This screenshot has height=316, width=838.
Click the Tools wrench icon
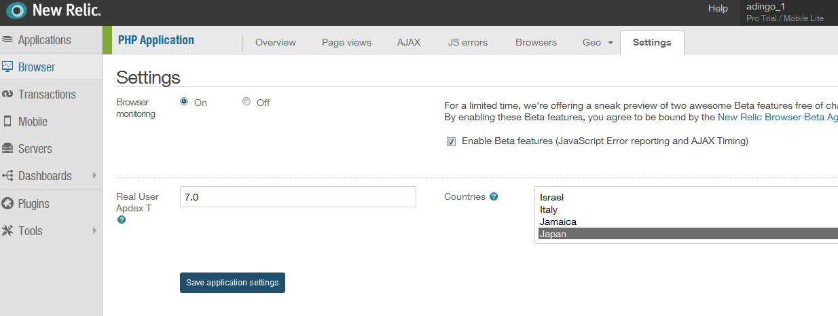pos(8,231)
